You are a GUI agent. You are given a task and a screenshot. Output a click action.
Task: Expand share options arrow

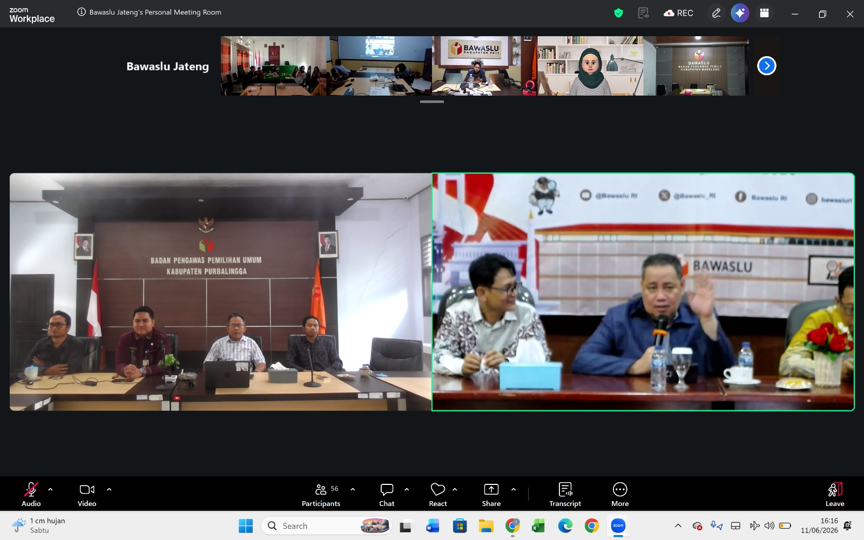[x=514, y=489]
